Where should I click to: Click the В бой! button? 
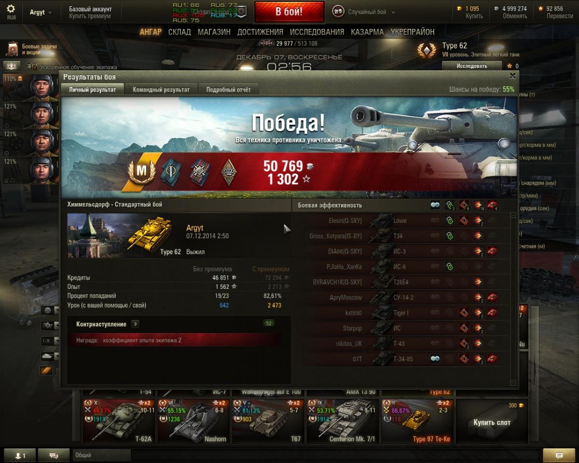[289, 12]
